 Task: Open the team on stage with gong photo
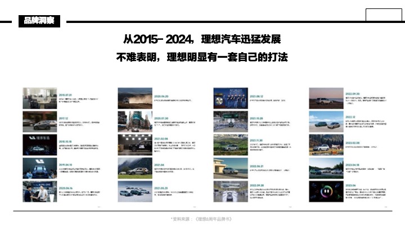[231, 98]
